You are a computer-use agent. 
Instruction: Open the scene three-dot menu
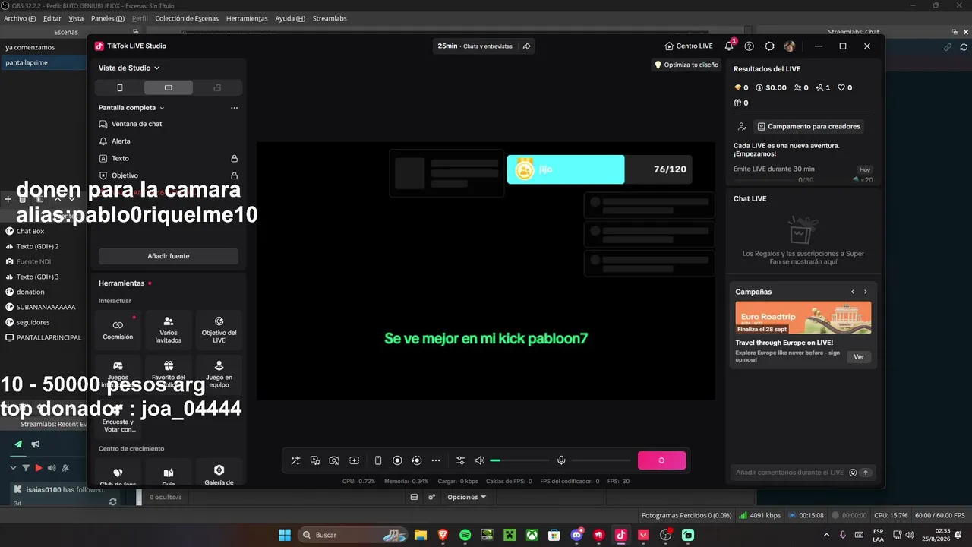(x=234, y=108)
